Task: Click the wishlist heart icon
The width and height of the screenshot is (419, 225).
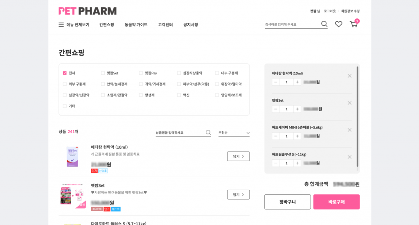Action: [x=338, y=24]
